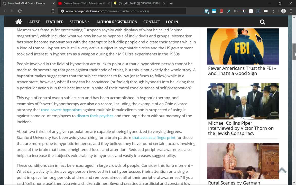Open the LATEST menu item
This screenshot has height=185, width=296.
click(33, 22)
